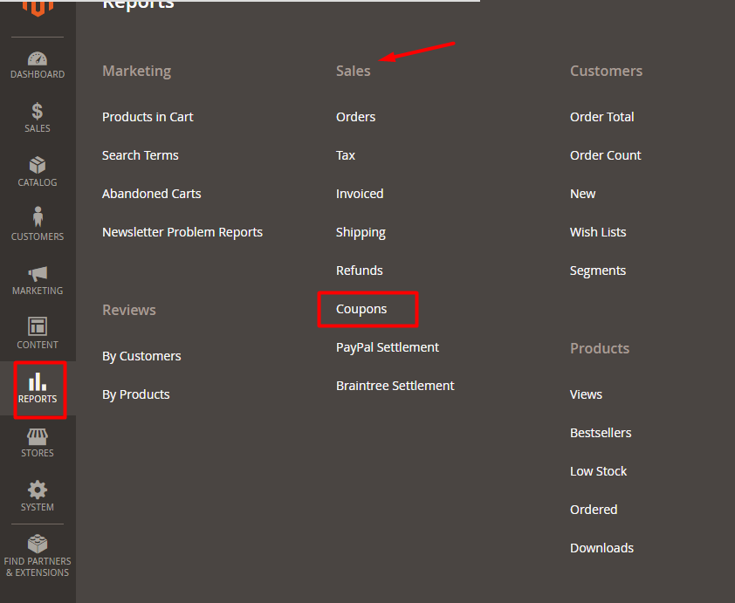Click the Reports bar chart icon
Viewport: 735px width, 603px height.
click(38, 382)
